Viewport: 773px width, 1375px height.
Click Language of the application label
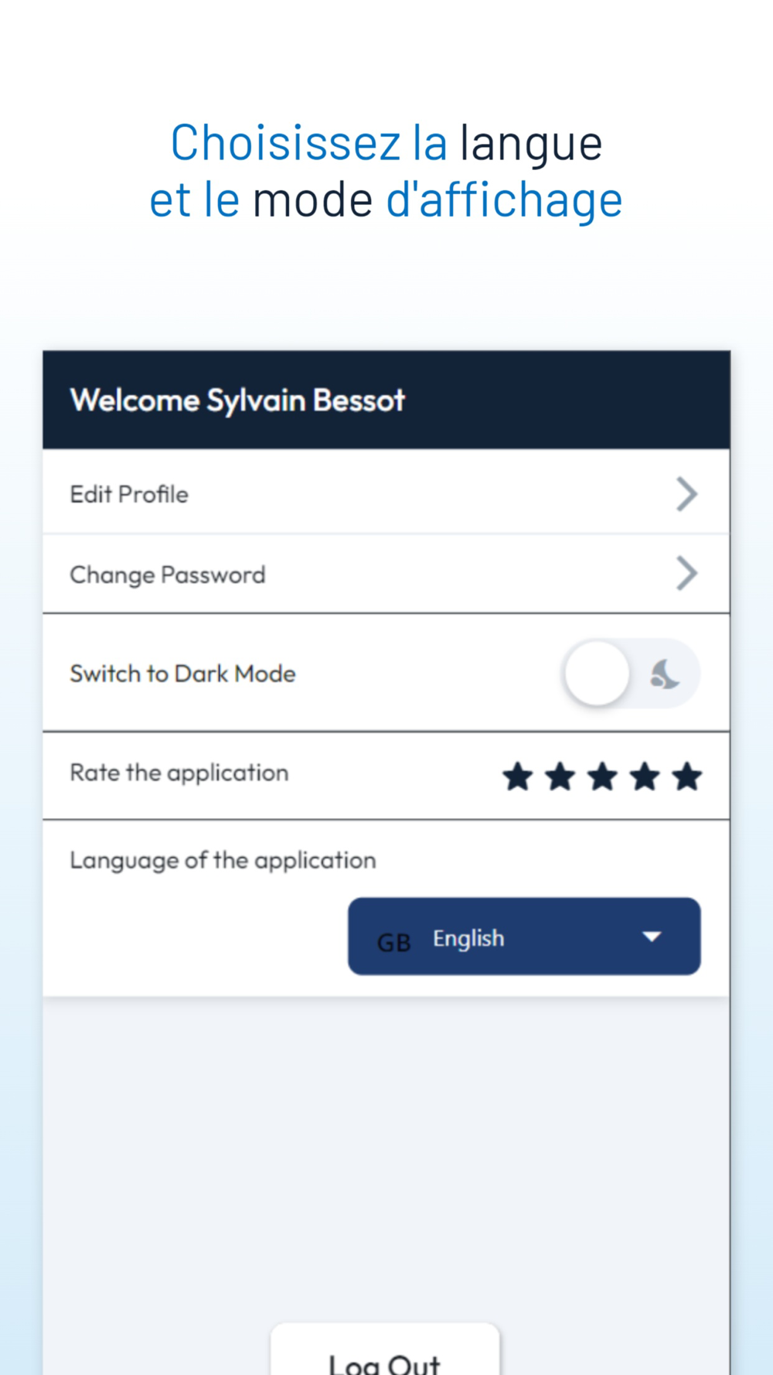point(223,861)
